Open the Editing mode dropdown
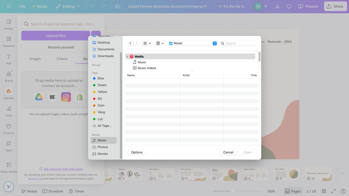Viewport: 349px width, 196px height. 68,6
